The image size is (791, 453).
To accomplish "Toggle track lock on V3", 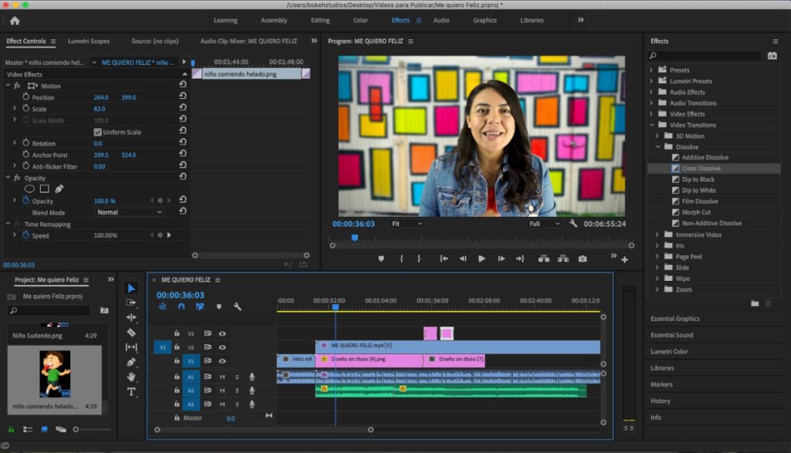I will (x=177, y=333).
